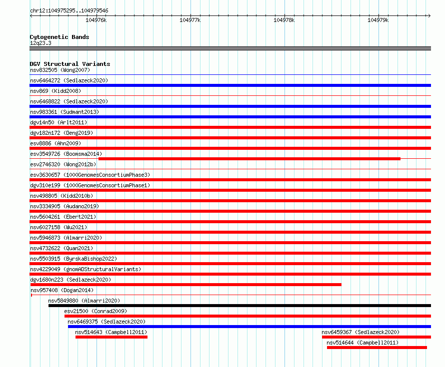445x367 pixels.
Task: Click the esv3549726 (Boomsma2014) red bar
Action: point(249,159)
